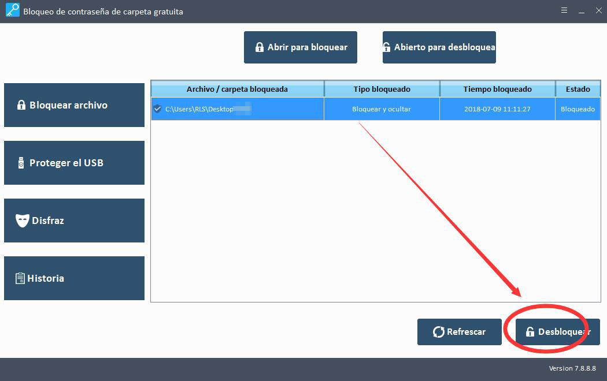Click the open padlock on Abierto para desbloquear

click(387, 47)
